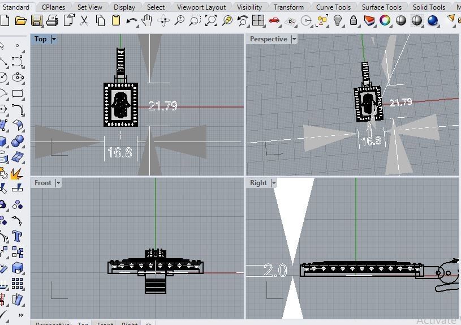Select the single Point tool
Screen dimensions: 461x325
coord(17,46)
